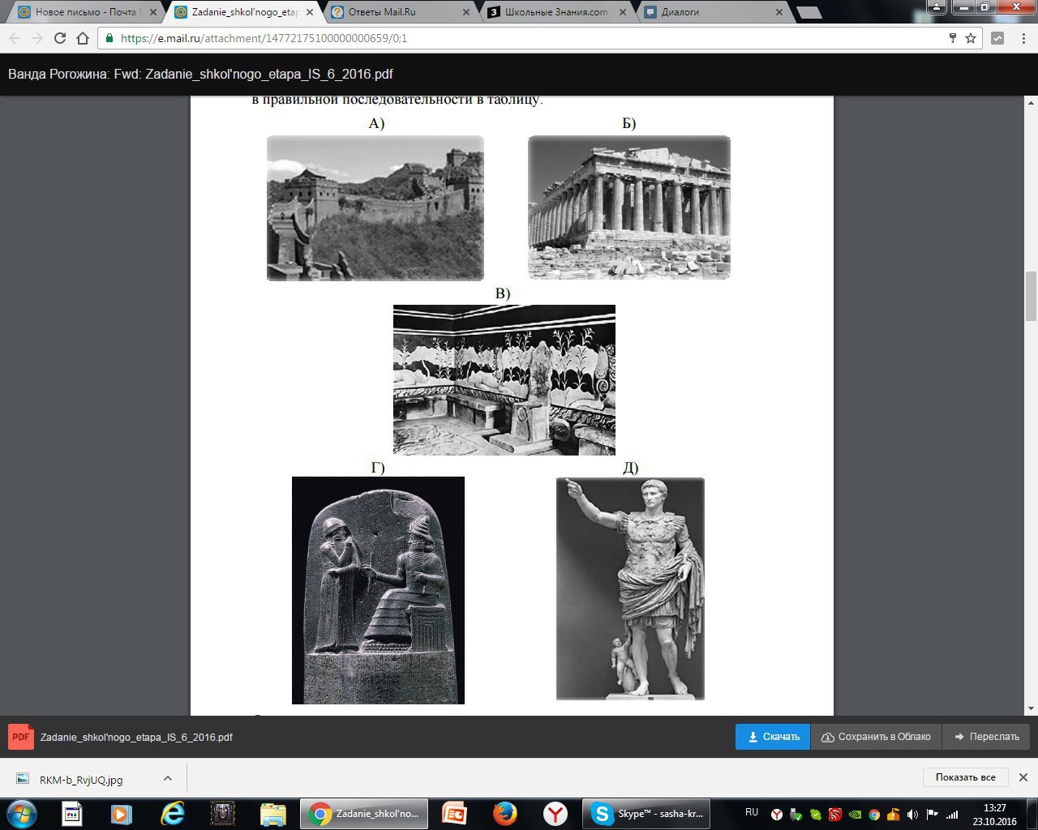Click the PDF file icon in the attachment bar
The height and width of the screenshot is (830, 1038).
point(21,737)
